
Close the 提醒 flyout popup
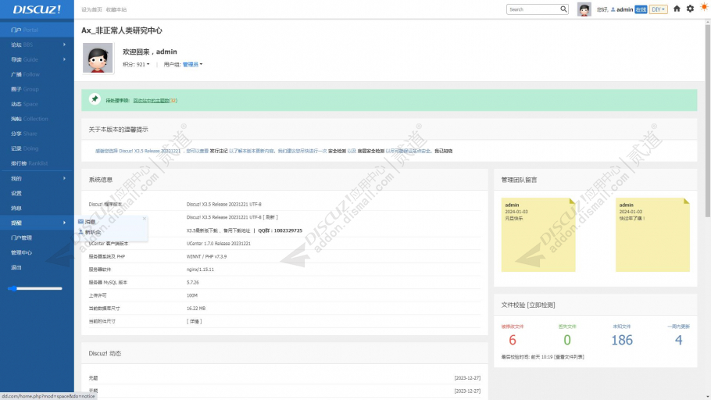(x=145, y=219)
